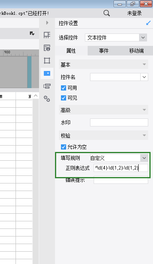This screenshot has width=153, height=264.
Task: Open the 控件名 dropdown arrow
Action: point(144,77)
